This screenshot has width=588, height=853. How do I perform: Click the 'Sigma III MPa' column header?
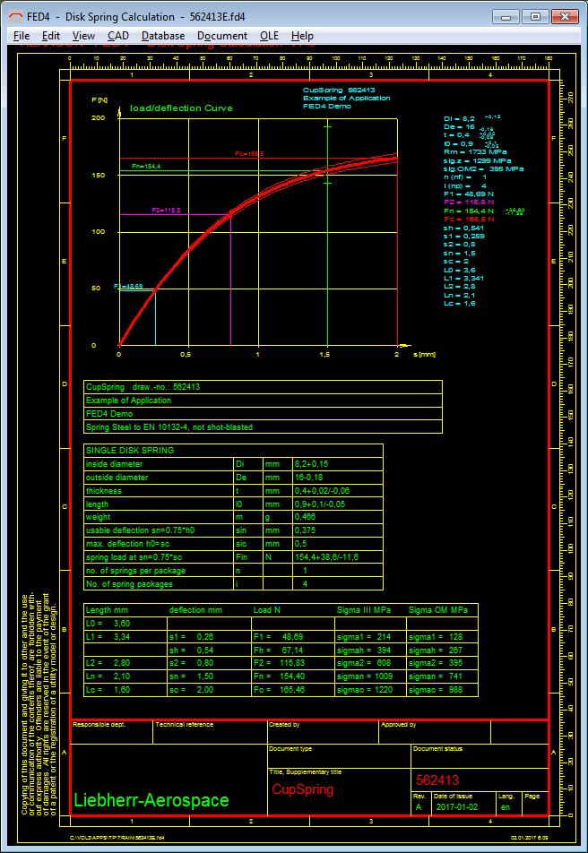click(x=364, y=610)
